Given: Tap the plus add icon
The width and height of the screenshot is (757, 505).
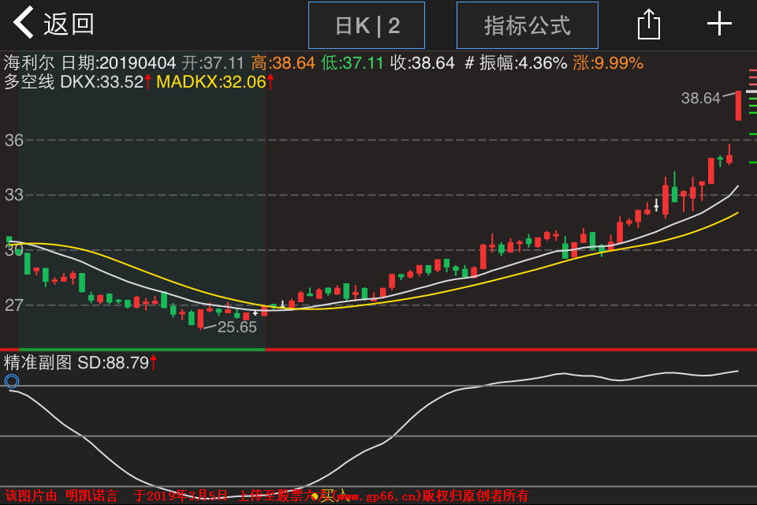Looking at the screenshot, I should point(719,24).
